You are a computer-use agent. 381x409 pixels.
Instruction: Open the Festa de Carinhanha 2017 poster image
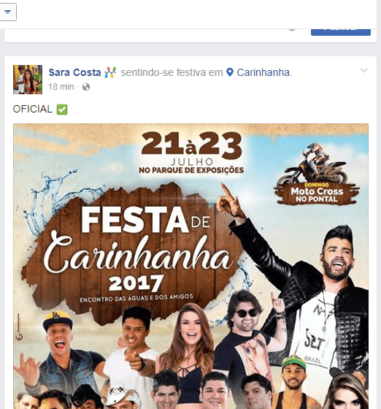(x=190, y=267)
